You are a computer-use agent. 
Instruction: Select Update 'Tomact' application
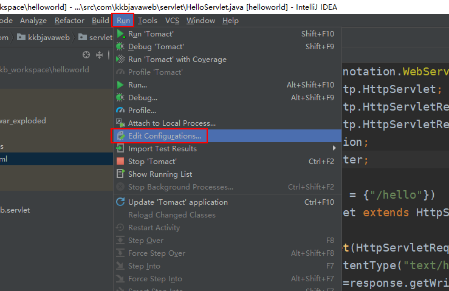228,202
